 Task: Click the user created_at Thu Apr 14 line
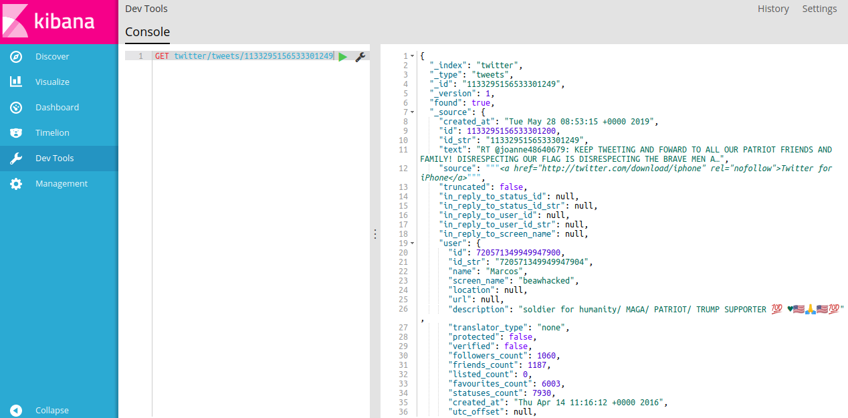coord(558,403)
